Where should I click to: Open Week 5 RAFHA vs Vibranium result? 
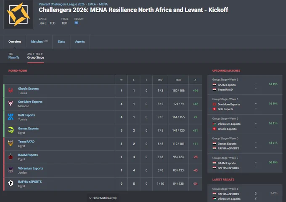coord(245,194)
